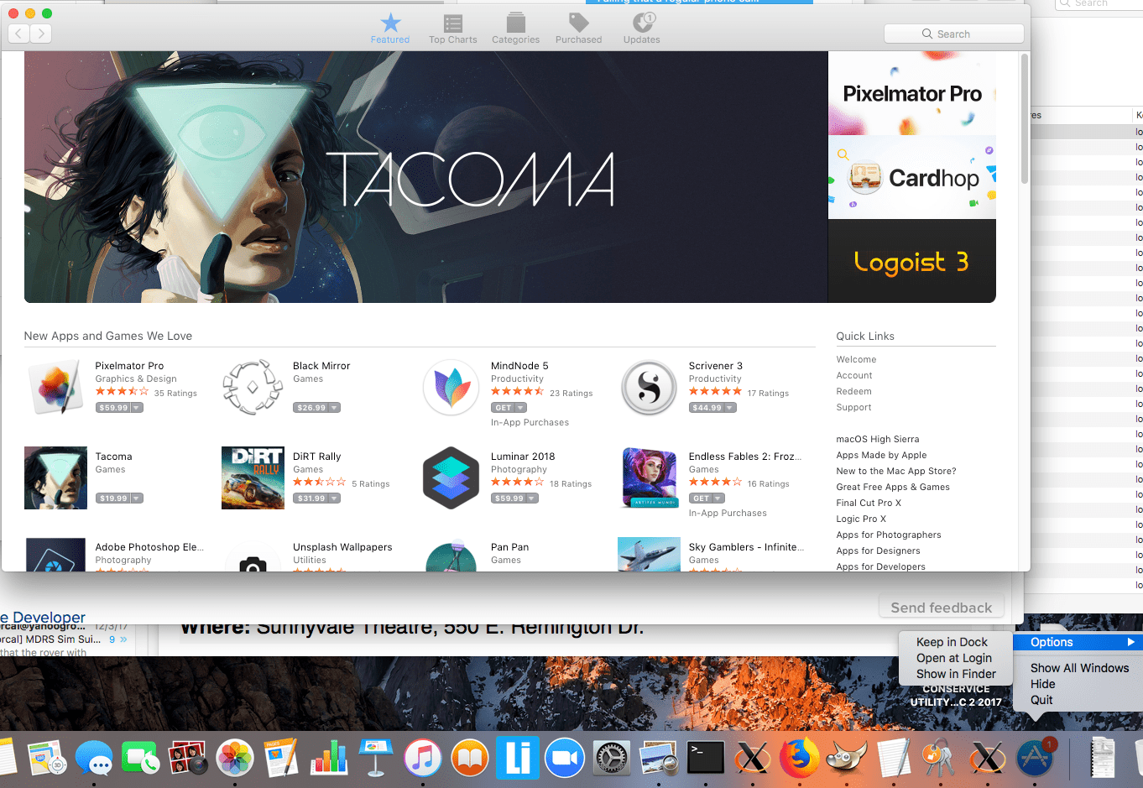
Task: Show Purchased apps
Action: [579, 29]
